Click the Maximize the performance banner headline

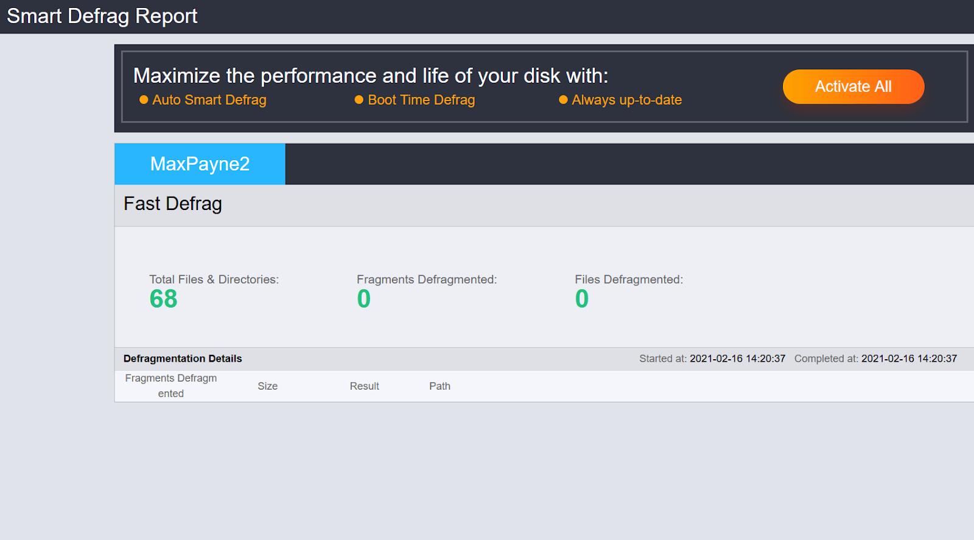tap(371, 75)
